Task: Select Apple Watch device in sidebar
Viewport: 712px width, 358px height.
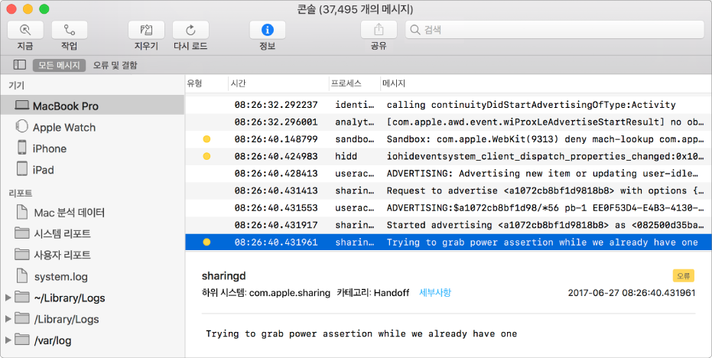Action: click(x=93, y=127)
